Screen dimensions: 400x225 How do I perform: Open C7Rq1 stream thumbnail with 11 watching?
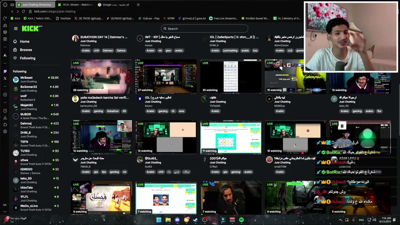coord(231,137)
